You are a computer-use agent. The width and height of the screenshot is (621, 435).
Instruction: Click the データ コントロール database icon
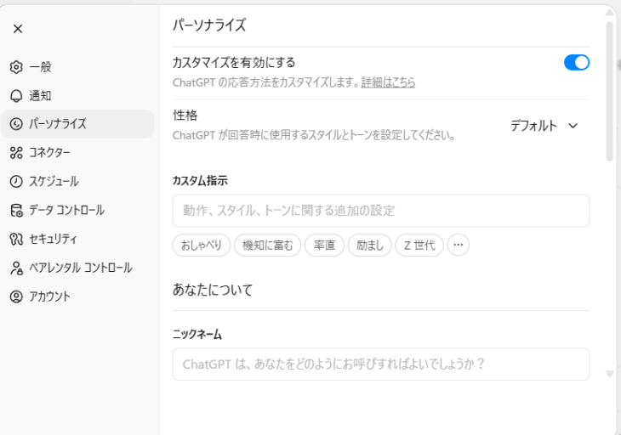tap(15, 210)
